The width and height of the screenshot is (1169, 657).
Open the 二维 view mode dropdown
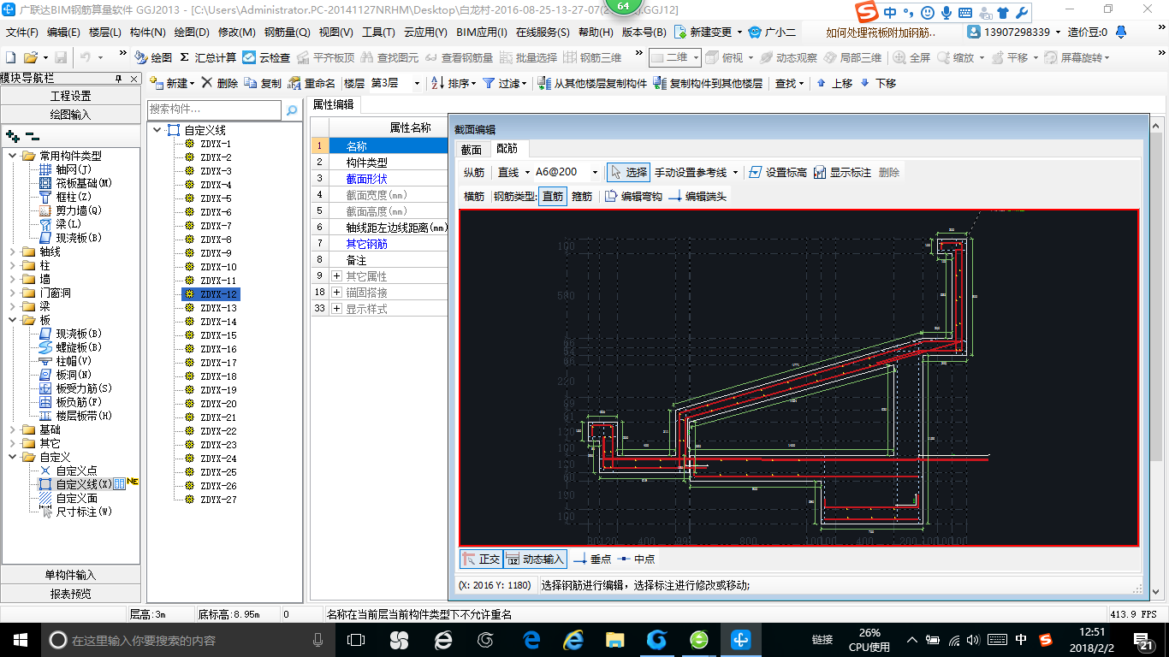[x=695, y=57]
